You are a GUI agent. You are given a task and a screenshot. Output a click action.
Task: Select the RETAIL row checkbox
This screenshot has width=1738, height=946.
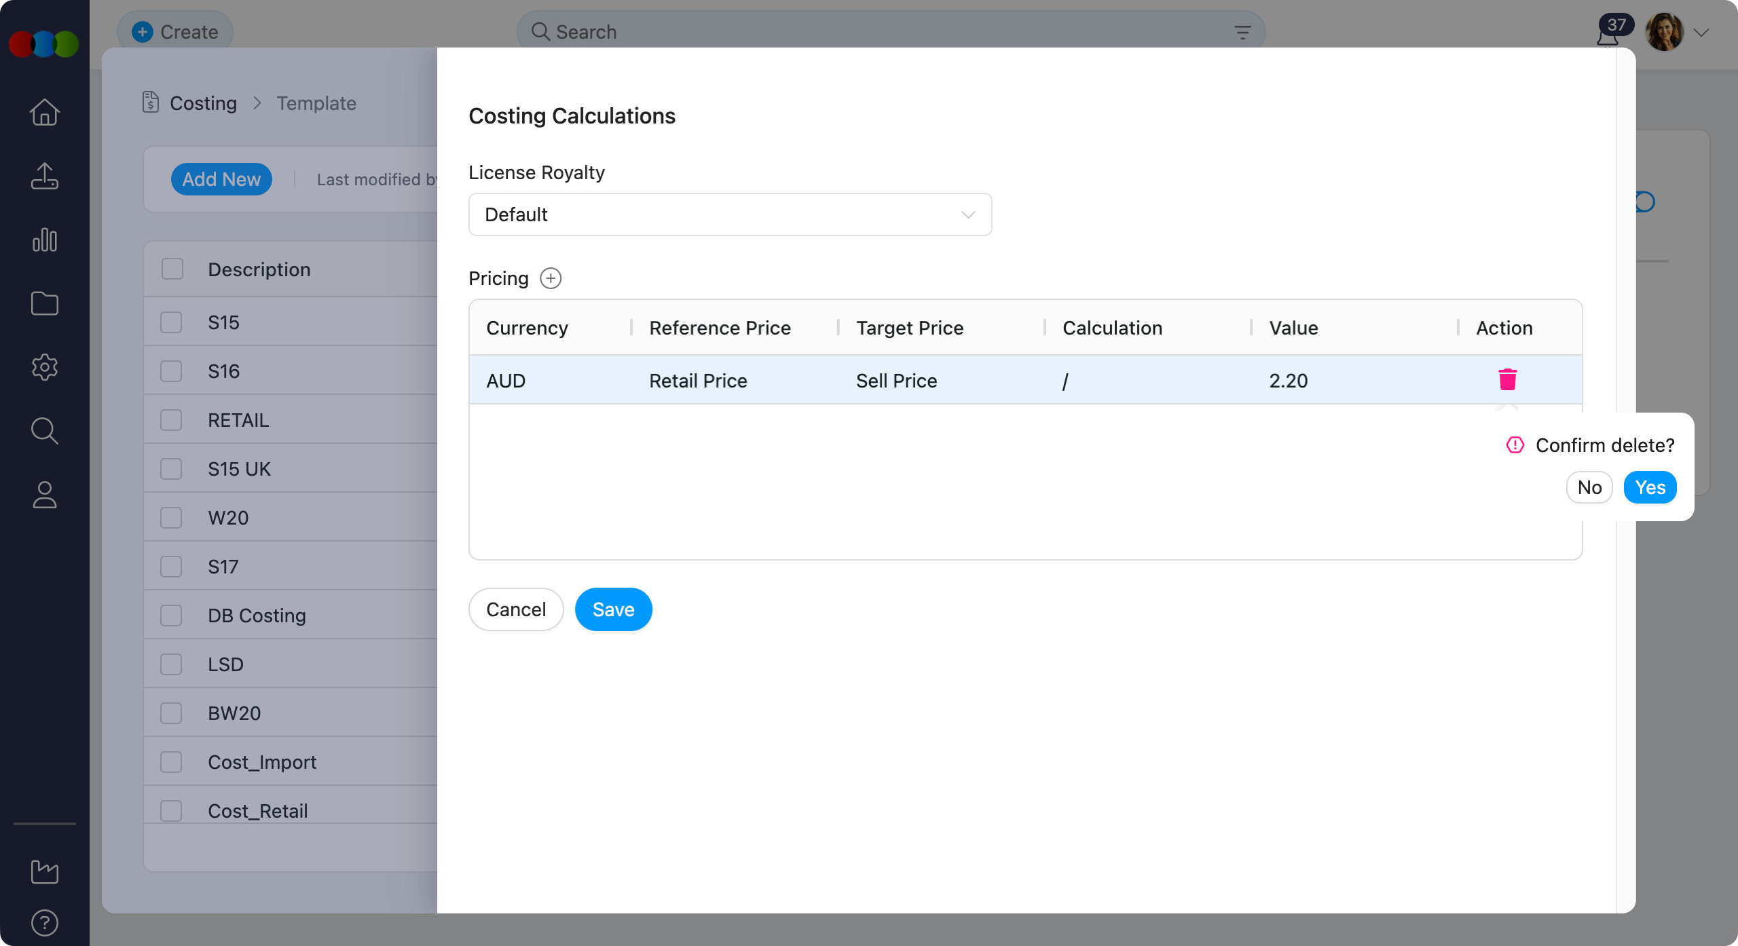point(171,419)
